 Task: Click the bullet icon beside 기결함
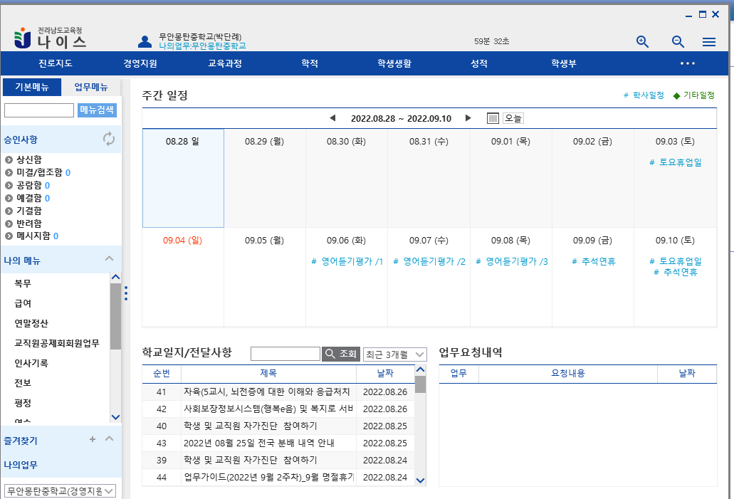coord(9,211)
